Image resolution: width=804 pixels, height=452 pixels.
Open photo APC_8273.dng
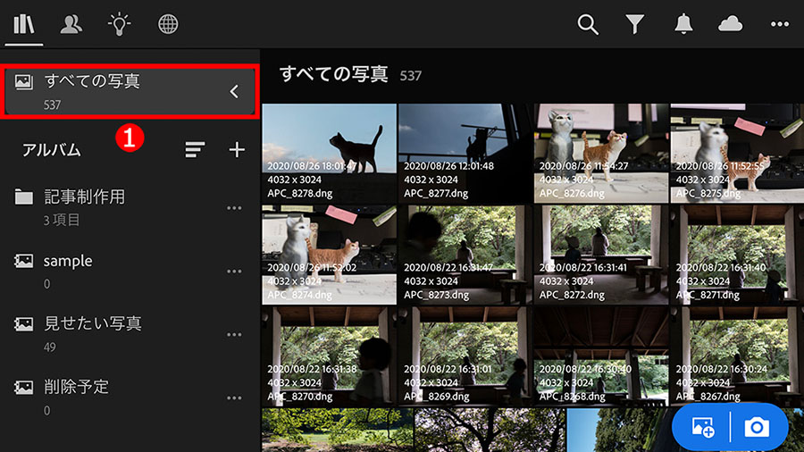tap(465, 255)
